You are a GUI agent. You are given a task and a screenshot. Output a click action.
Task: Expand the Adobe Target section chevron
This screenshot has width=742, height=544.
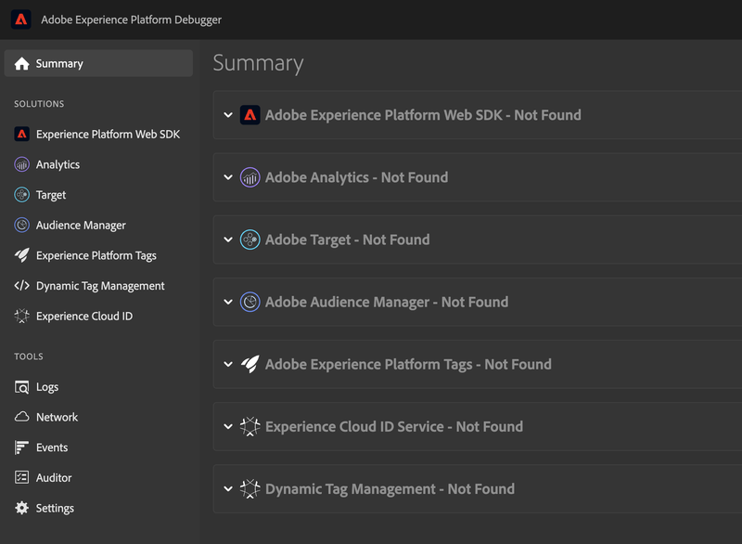(228, 240)
